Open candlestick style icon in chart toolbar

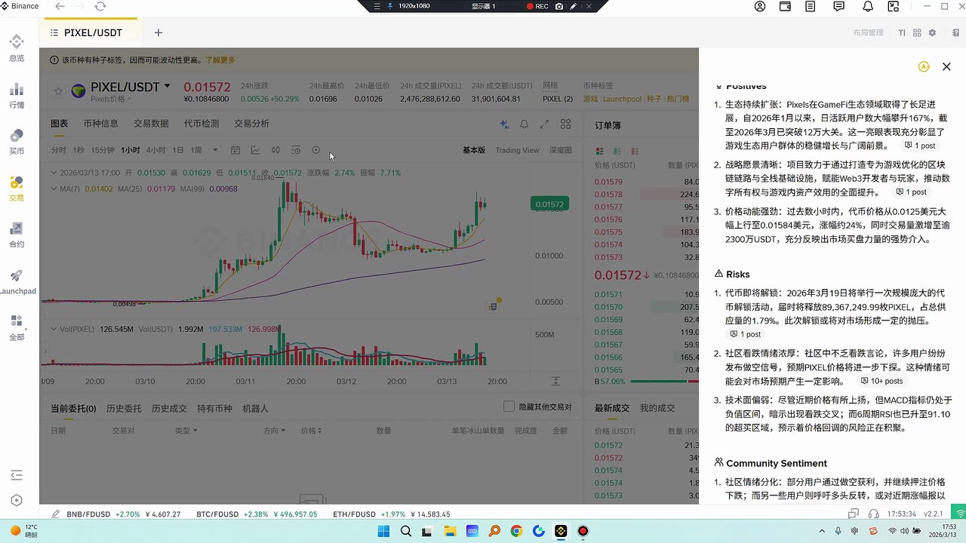pos(275,150)
